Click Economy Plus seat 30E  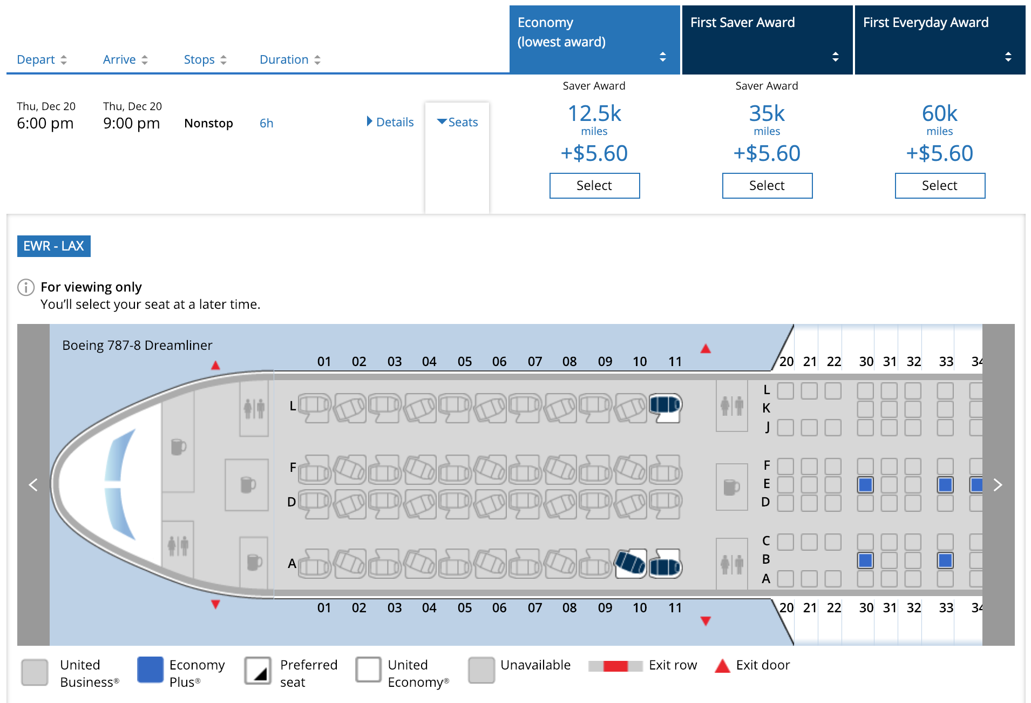point(865,485)
